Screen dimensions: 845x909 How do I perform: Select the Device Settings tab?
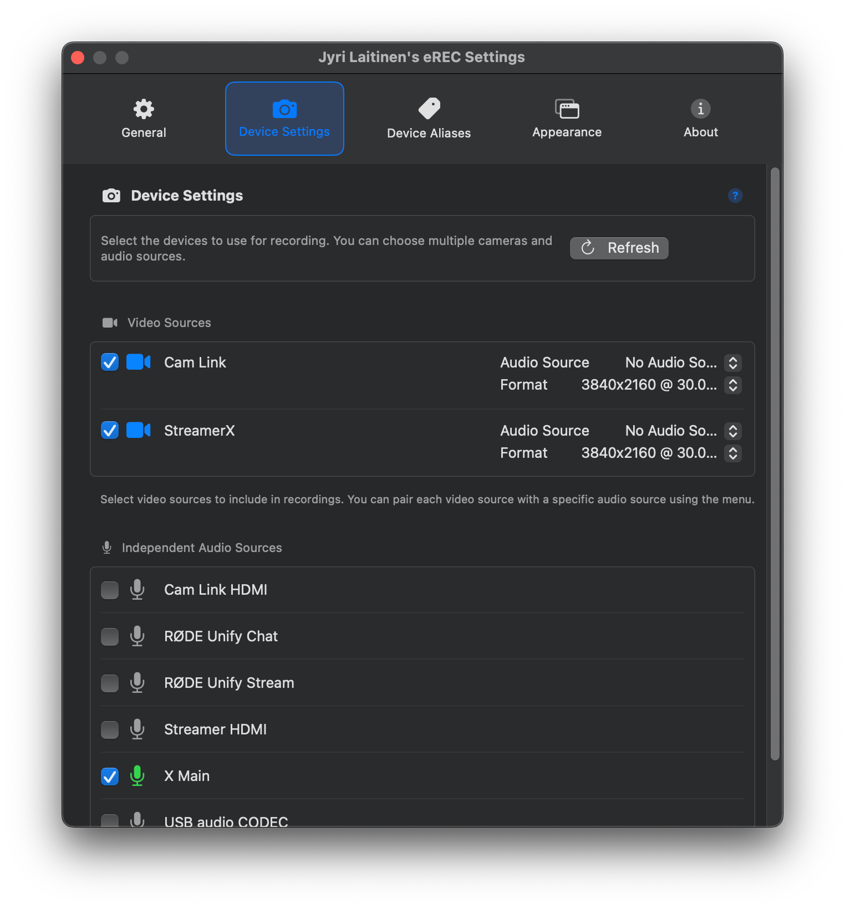coord(284,119)
